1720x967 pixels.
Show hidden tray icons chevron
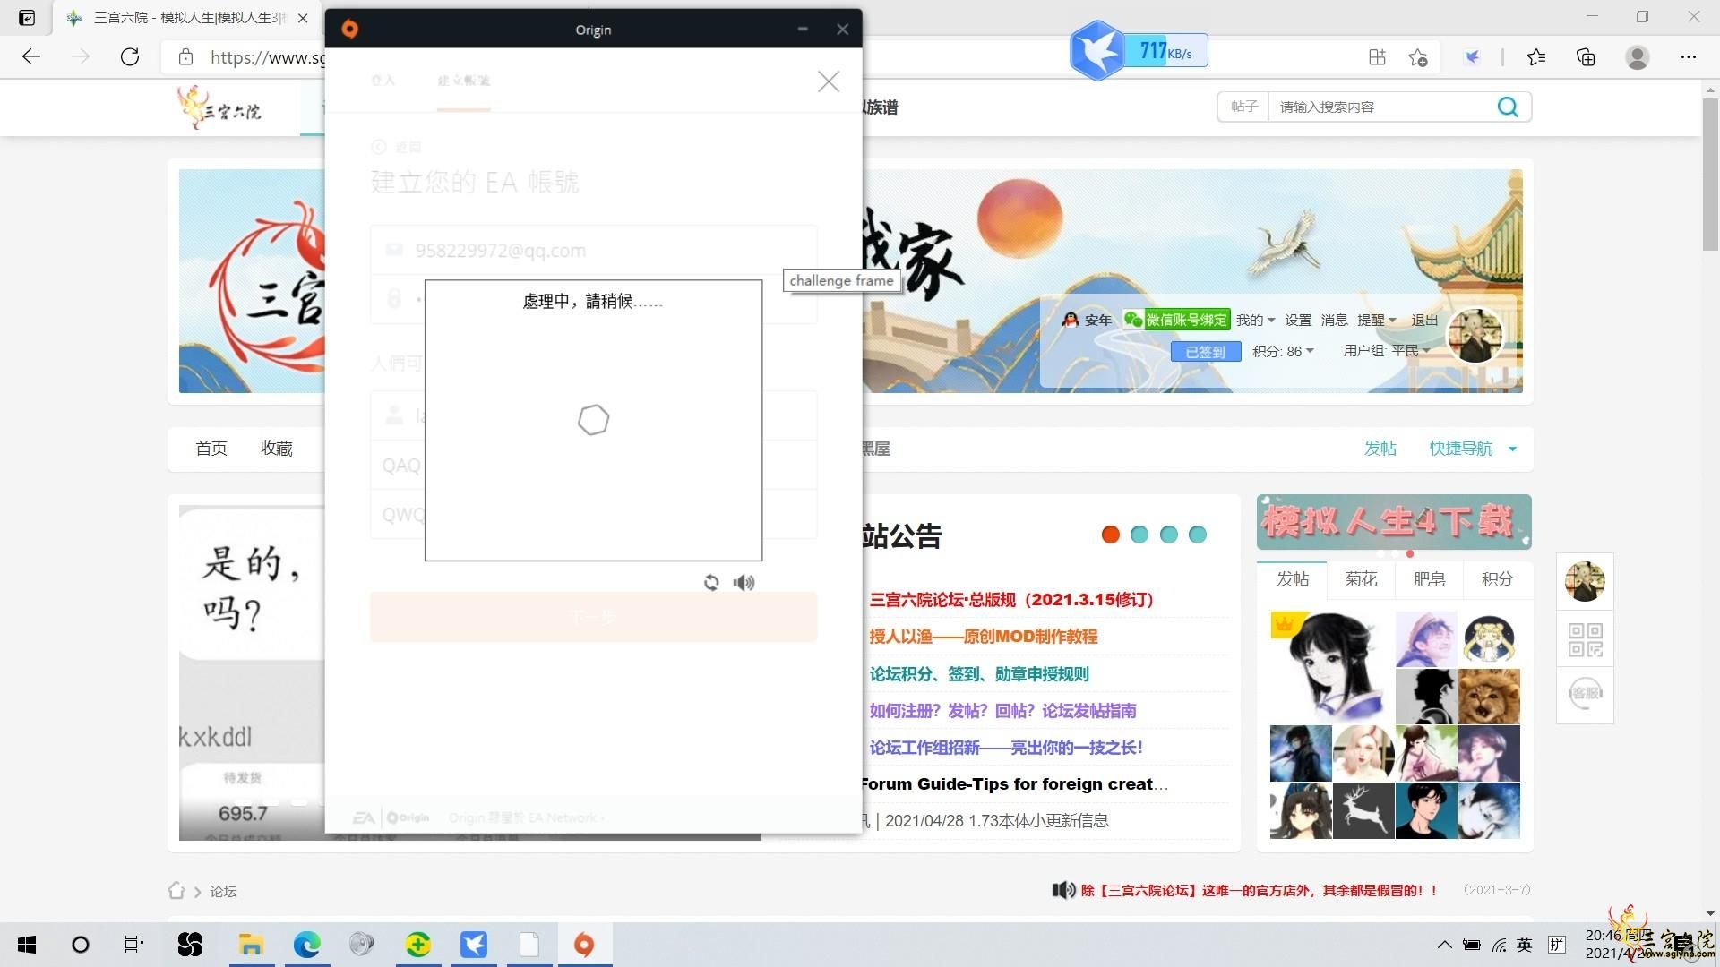(1444, 945)
